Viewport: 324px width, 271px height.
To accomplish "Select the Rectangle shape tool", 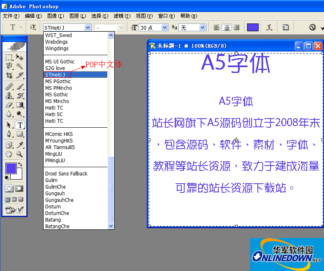I will point(20,134).
